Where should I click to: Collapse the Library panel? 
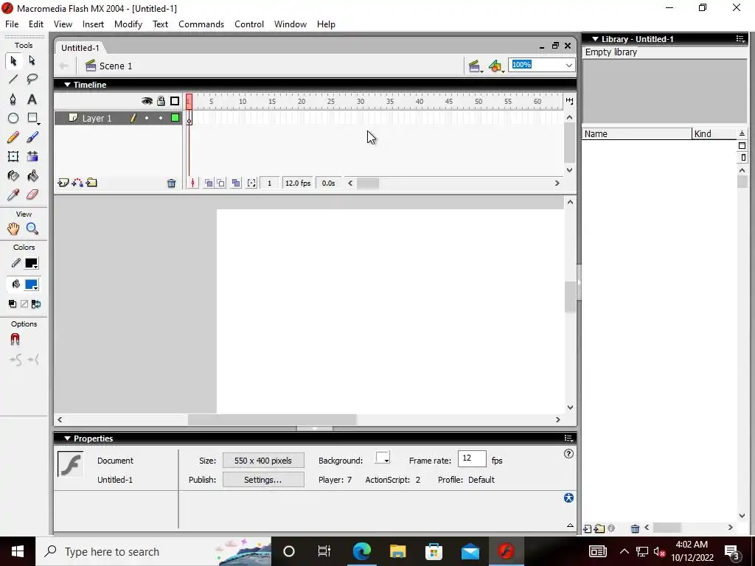[x=595, y=39]
